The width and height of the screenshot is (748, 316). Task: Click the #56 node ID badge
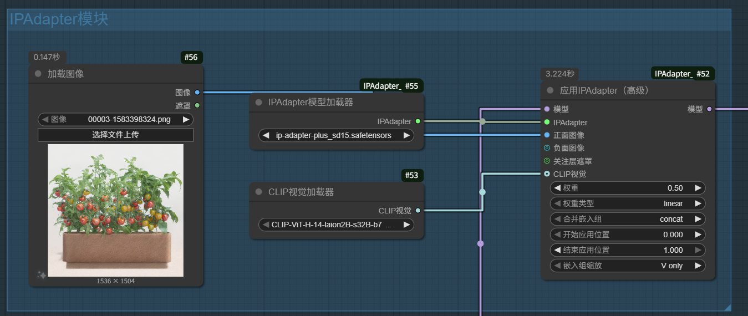click(x=192, y=57)
